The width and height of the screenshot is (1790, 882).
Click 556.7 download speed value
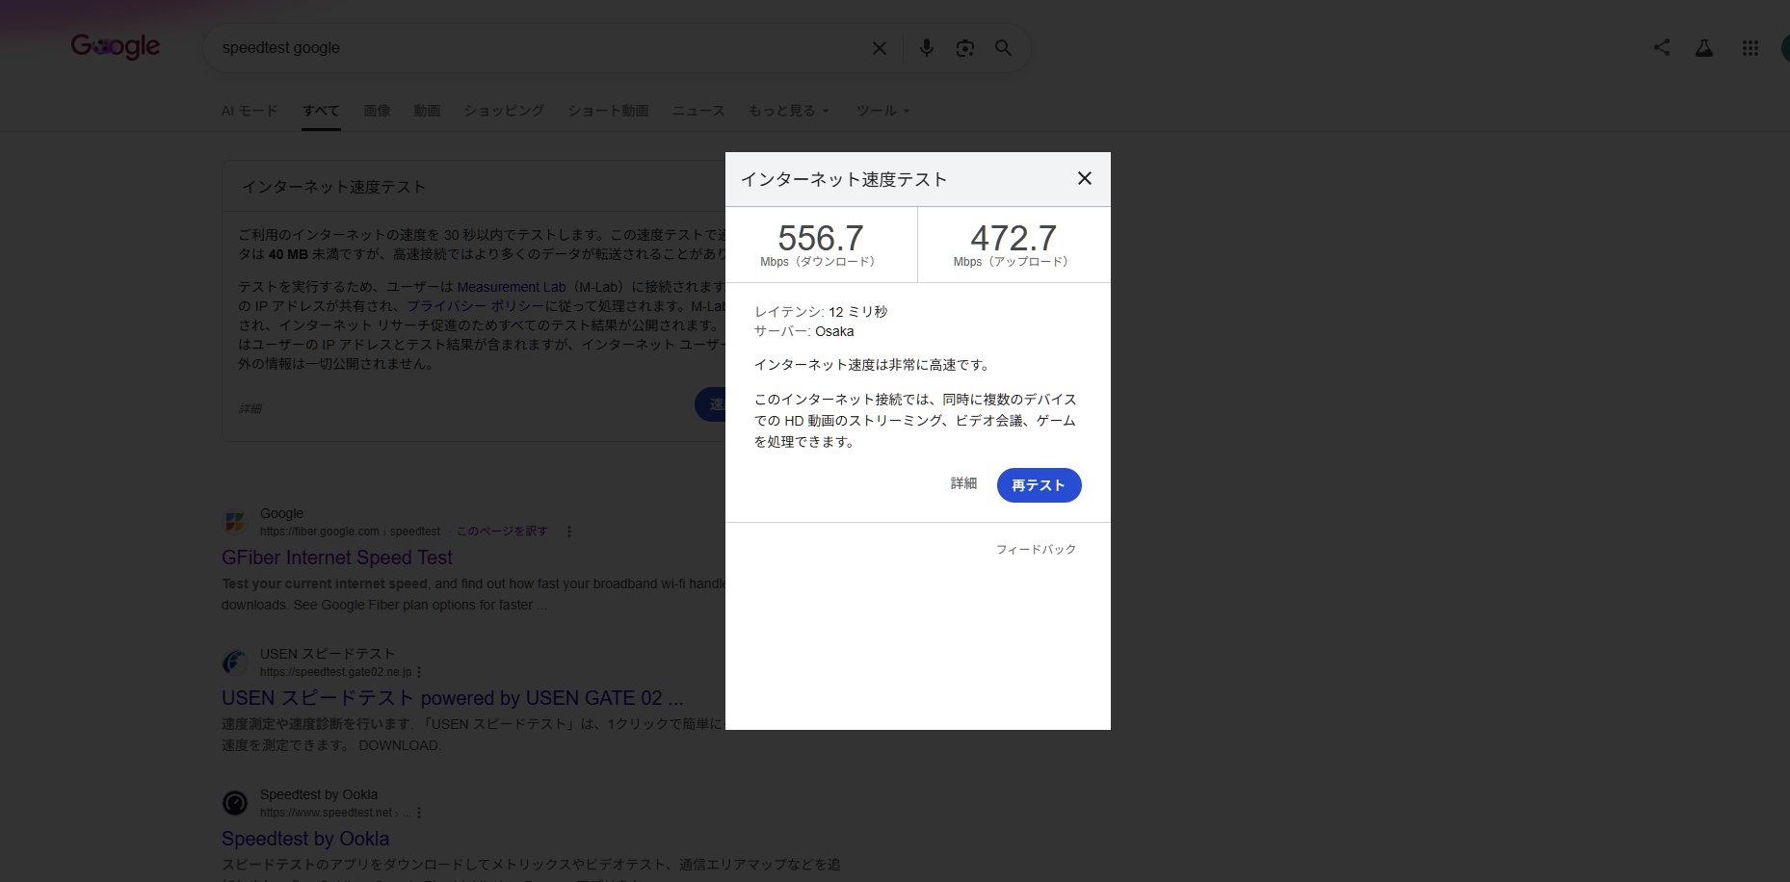[x=821, y=238]
